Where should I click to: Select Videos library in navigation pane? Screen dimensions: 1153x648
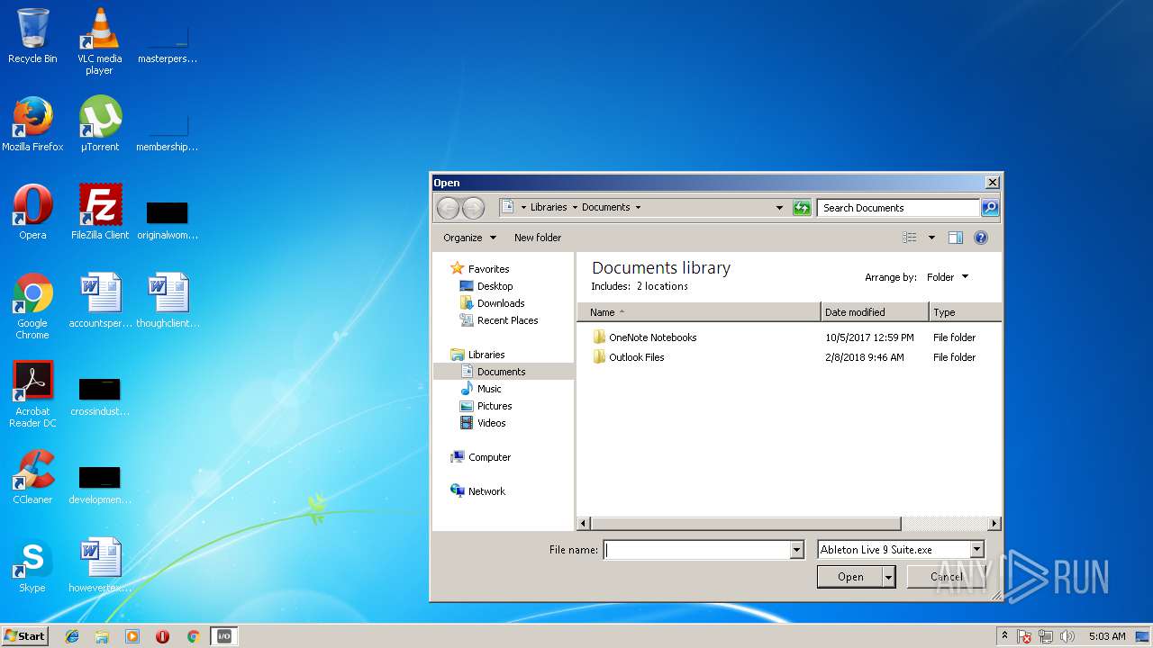(x=491, y=423)
